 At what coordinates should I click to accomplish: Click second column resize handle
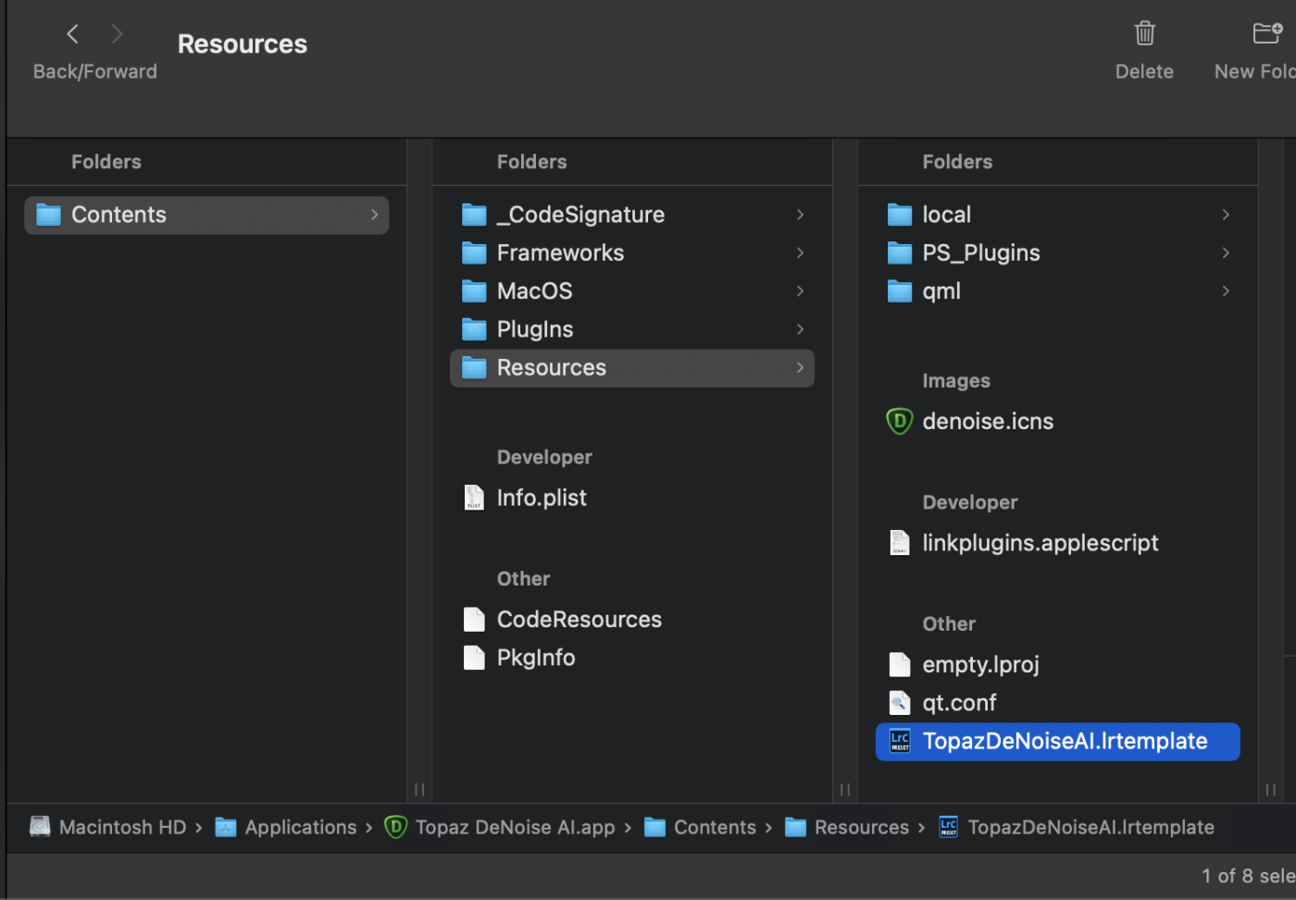(x=845, y=790)
